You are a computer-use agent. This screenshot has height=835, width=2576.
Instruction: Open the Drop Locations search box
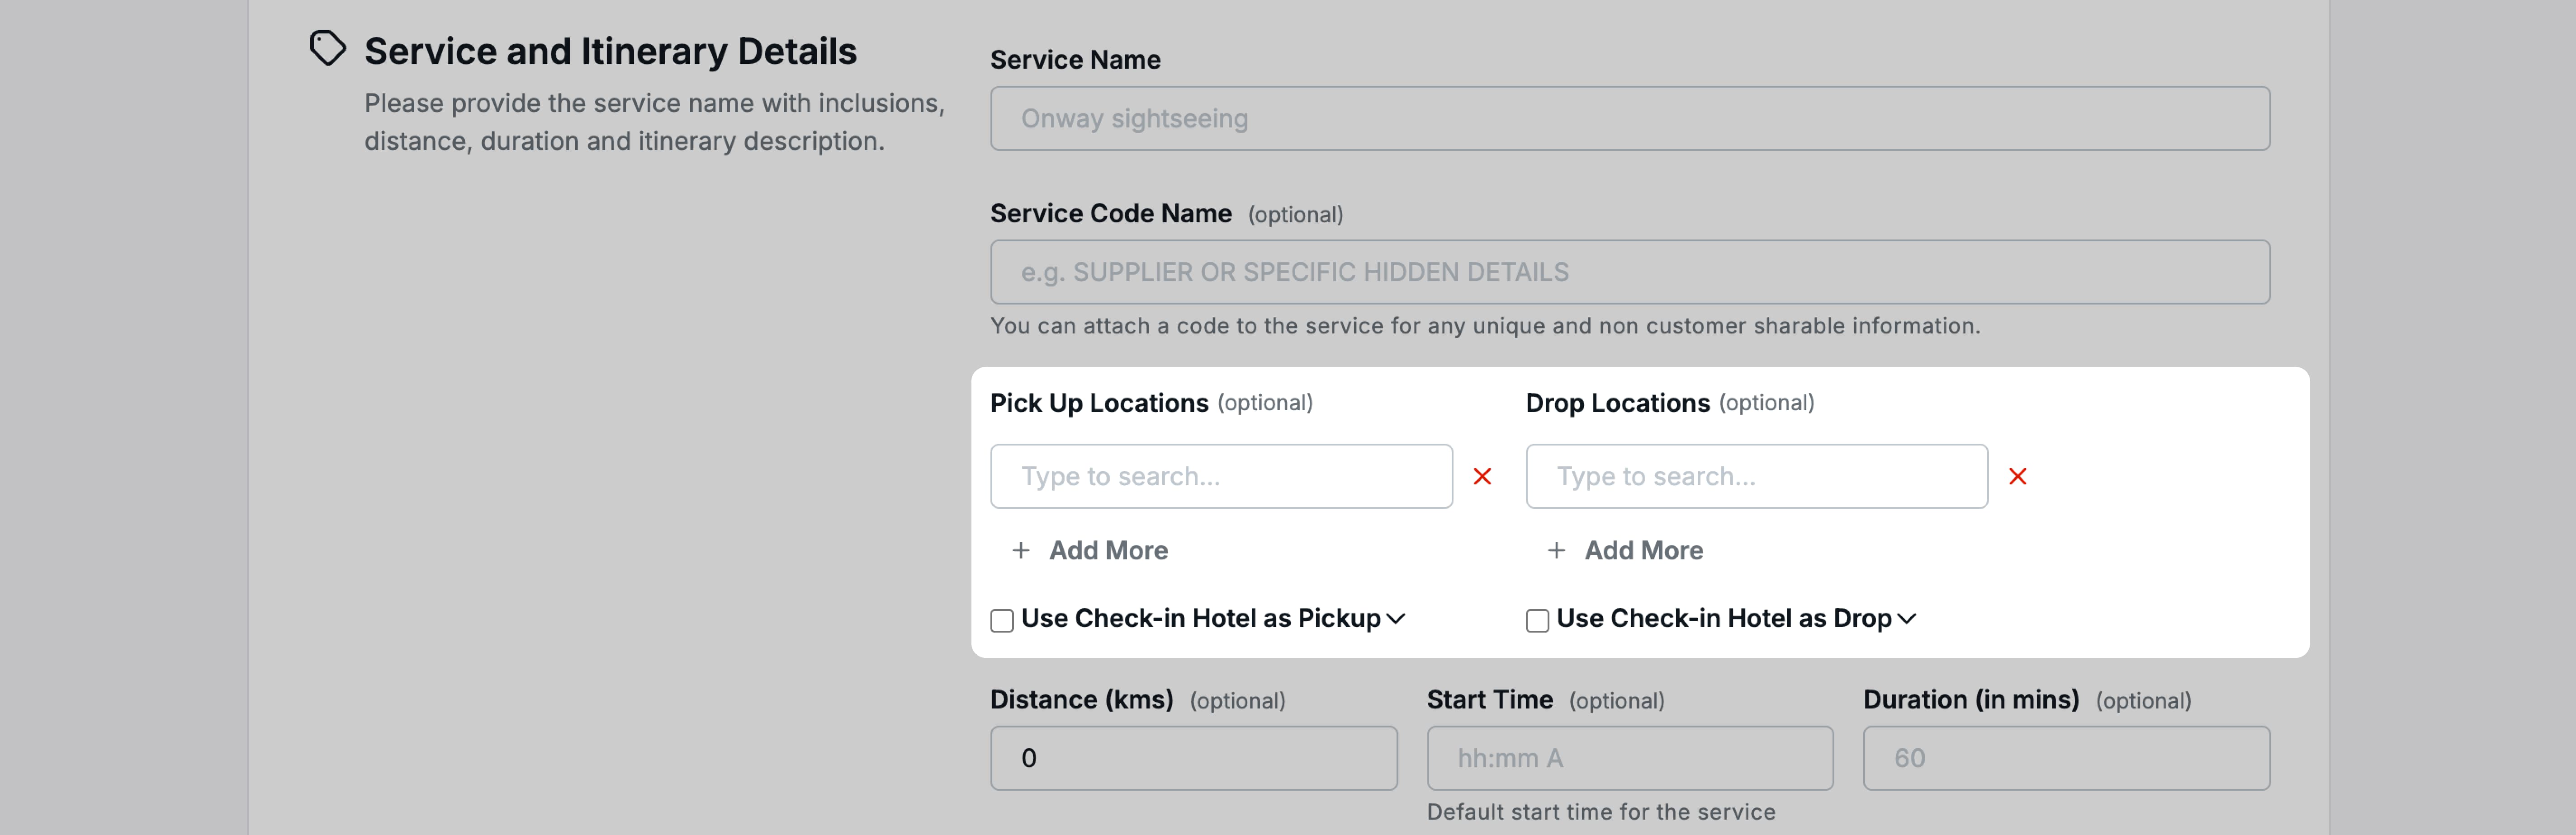click(1755, 476)
